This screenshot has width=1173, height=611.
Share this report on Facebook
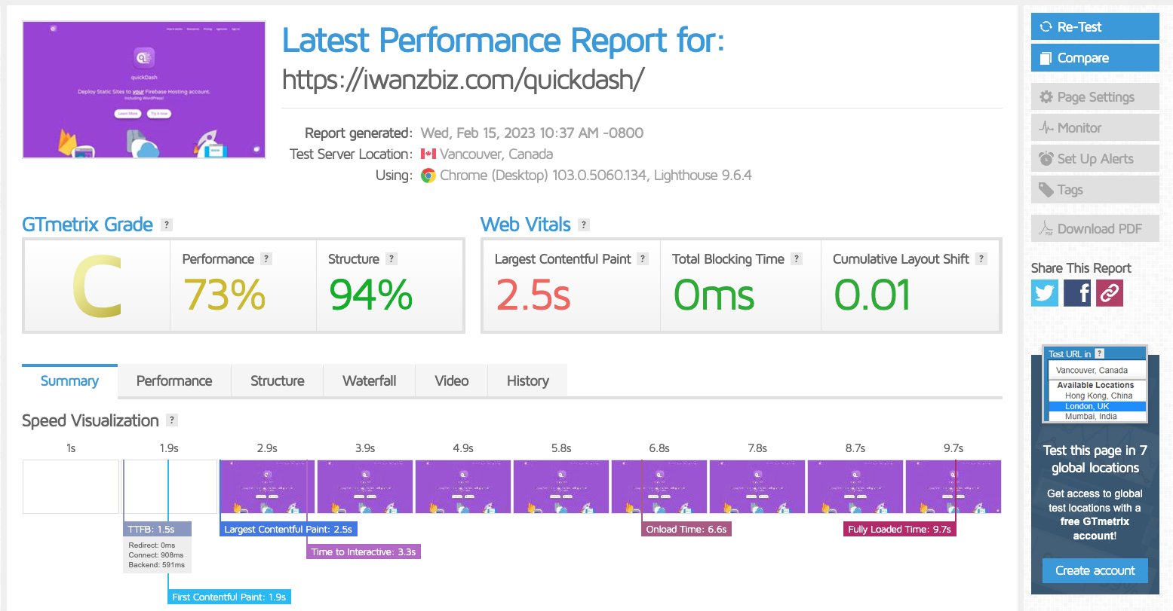pyautogui.click(x=1076, y=293)
